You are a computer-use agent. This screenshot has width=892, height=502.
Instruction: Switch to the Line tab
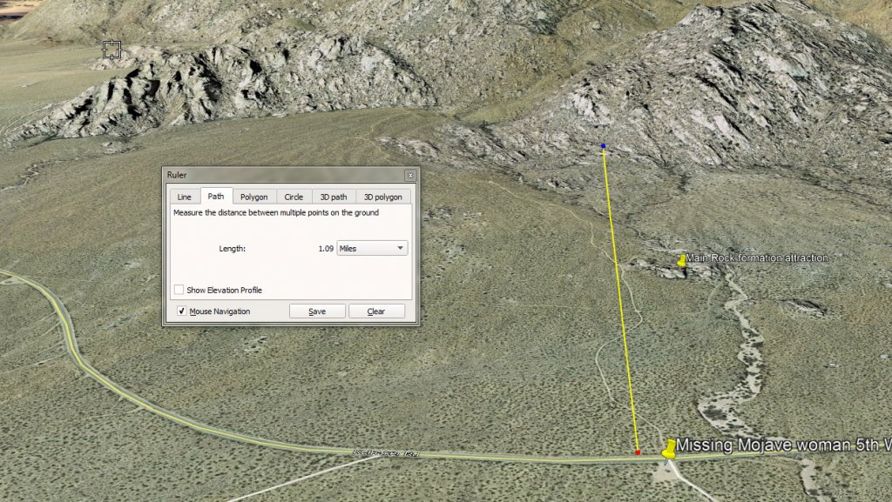coord(184,197)
